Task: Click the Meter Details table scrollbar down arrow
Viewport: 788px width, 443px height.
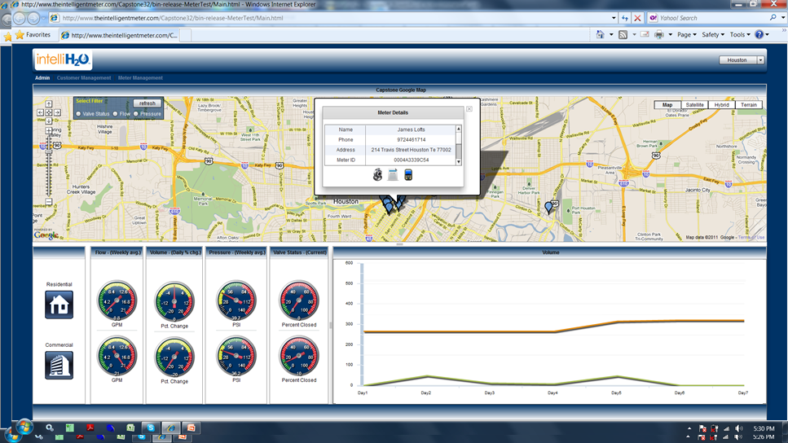Action: (x=459, y=162)
